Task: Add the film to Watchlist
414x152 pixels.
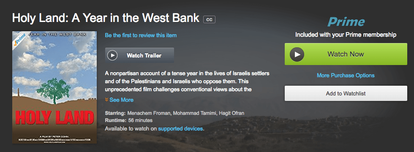Action: (x=346, y=93)
